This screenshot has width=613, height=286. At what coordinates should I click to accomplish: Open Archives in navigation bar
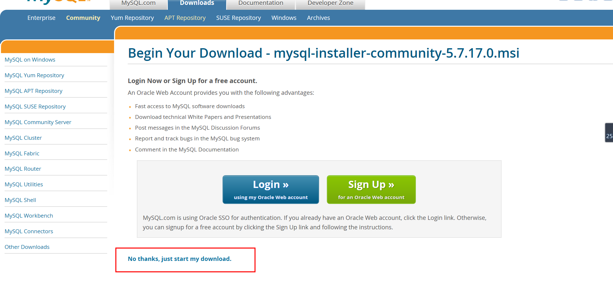[x=318, y=18]
